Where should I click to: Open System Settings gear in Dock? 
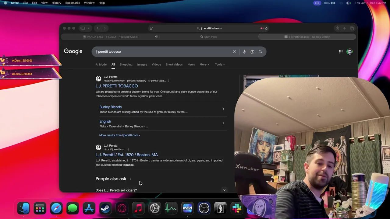pos(155,208)
